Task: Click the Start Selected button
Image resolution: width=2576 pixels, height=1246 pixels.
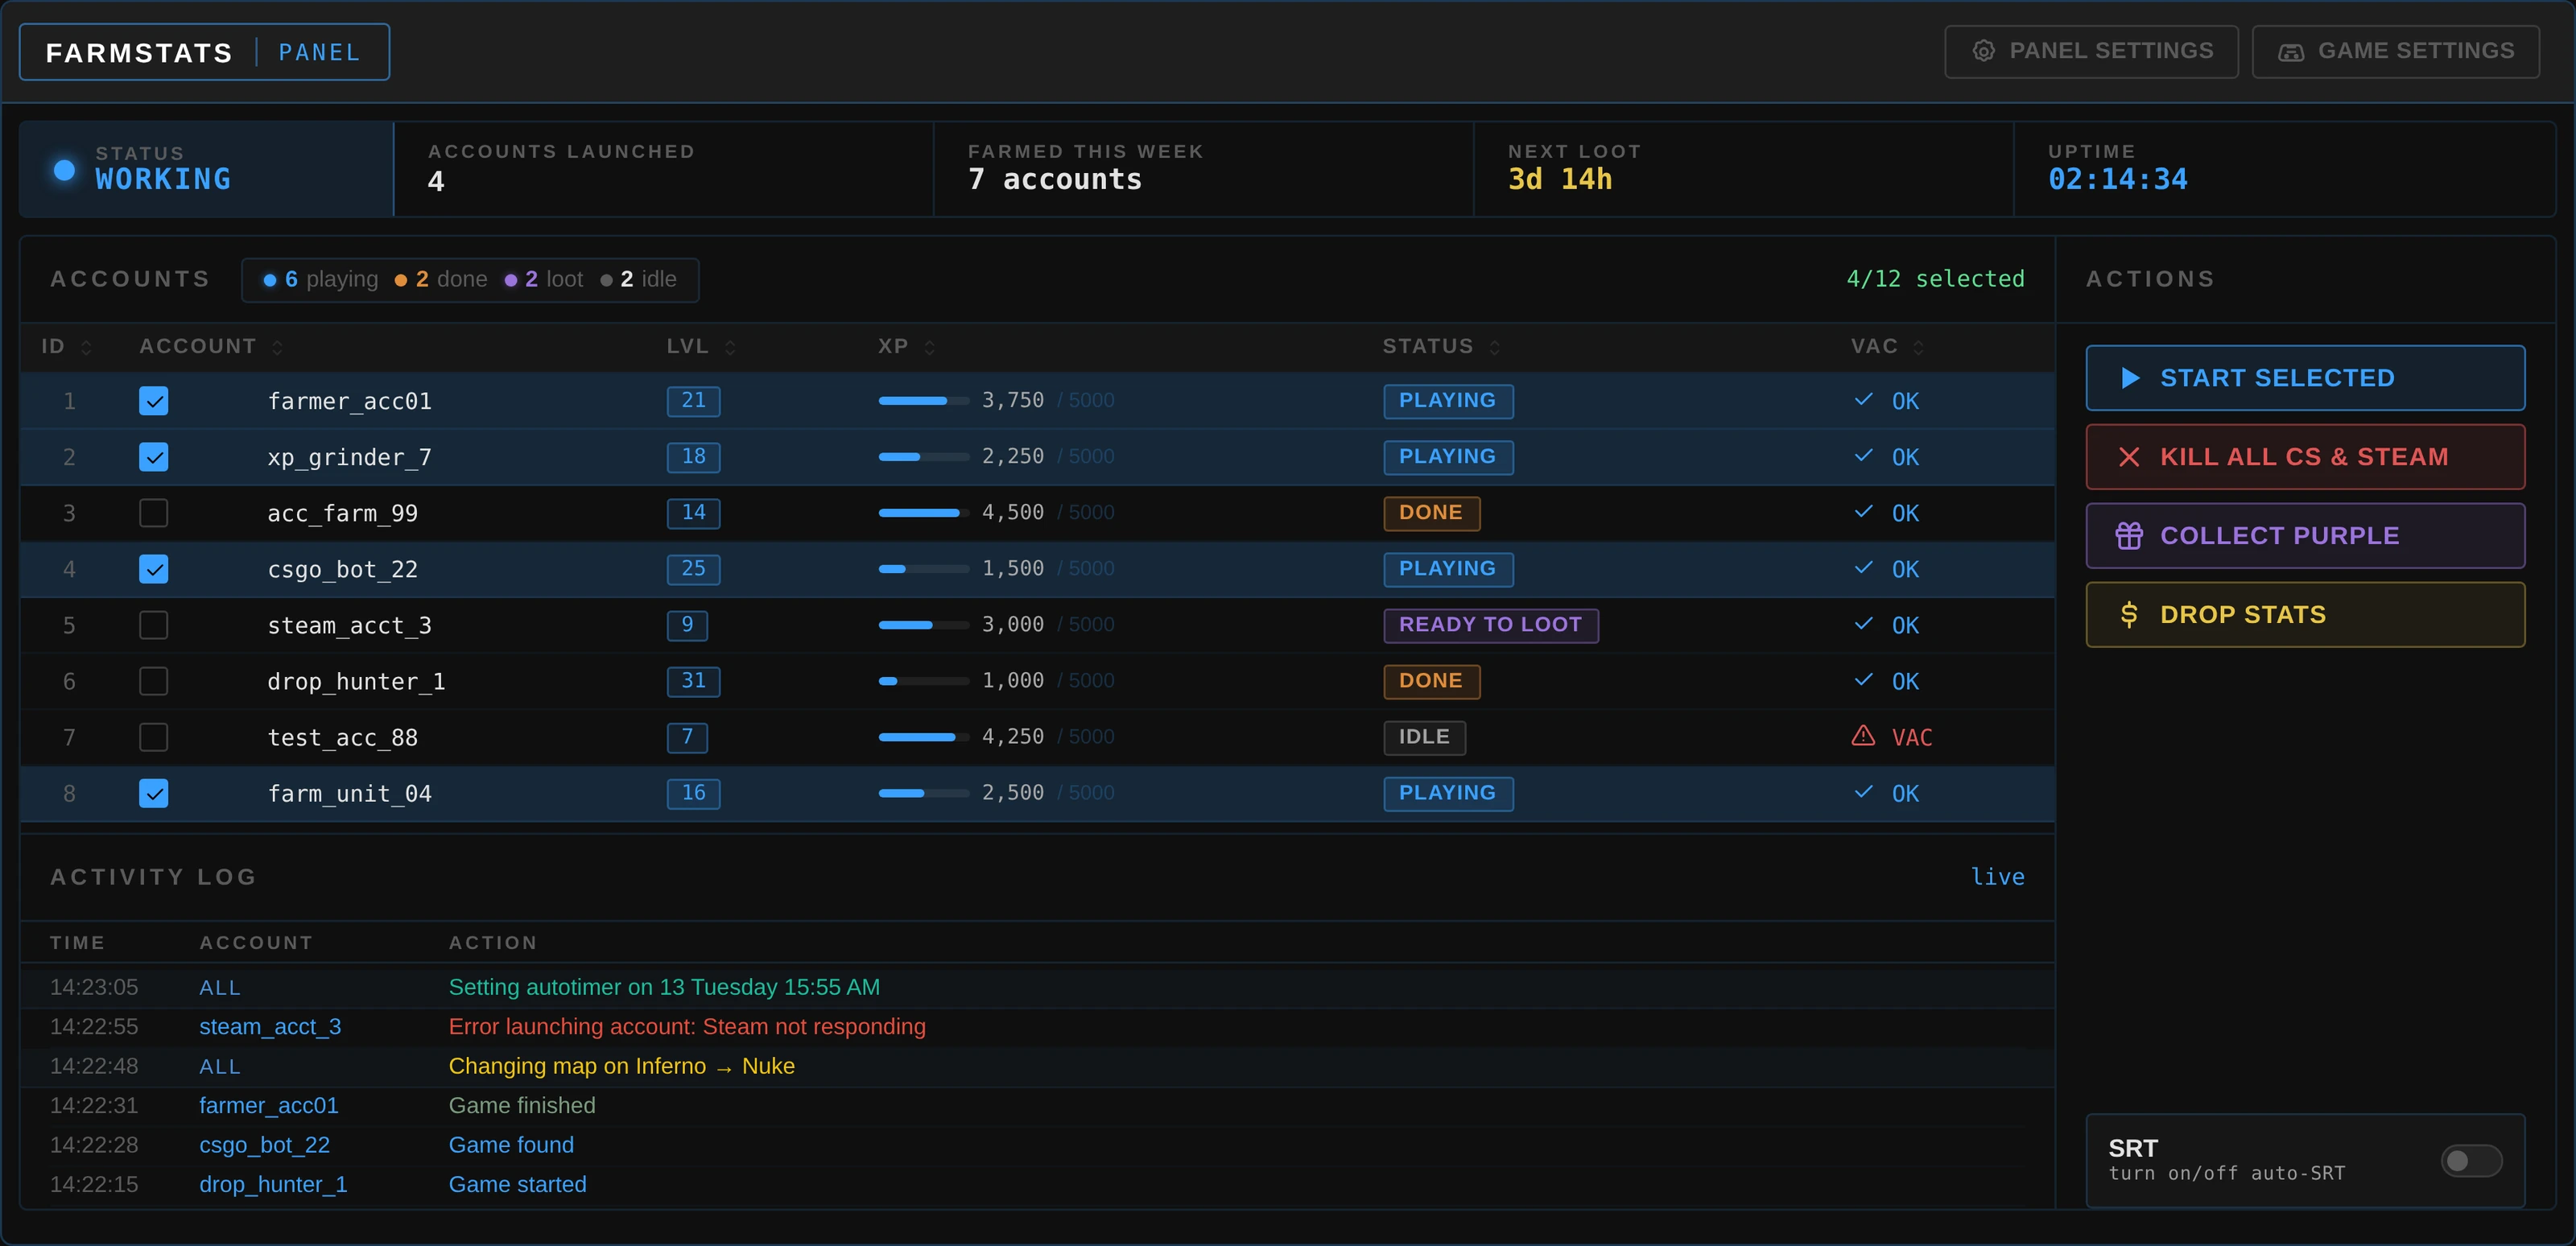Action: point(2305,378)
